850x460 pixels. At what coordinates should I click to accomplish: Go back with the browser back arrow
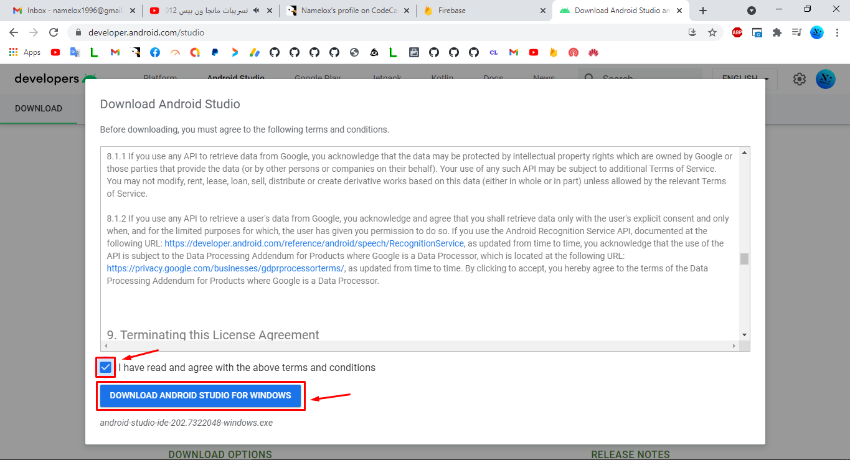[x=14, y=32]
